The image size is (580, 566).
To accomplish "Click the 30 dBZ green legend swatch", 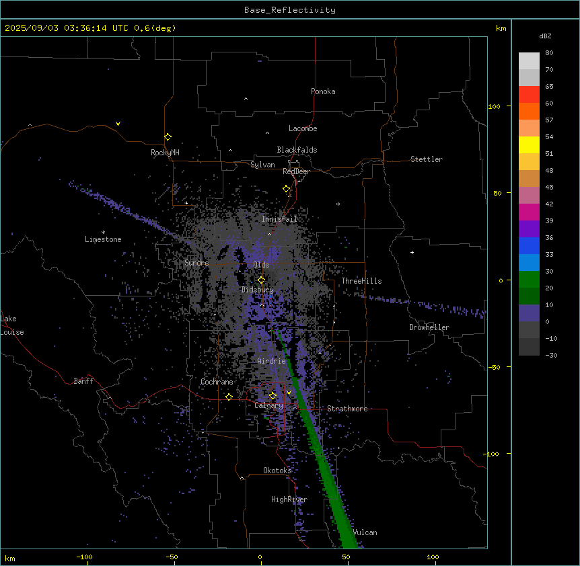I will pyautogui.click(x=529, y=280).
